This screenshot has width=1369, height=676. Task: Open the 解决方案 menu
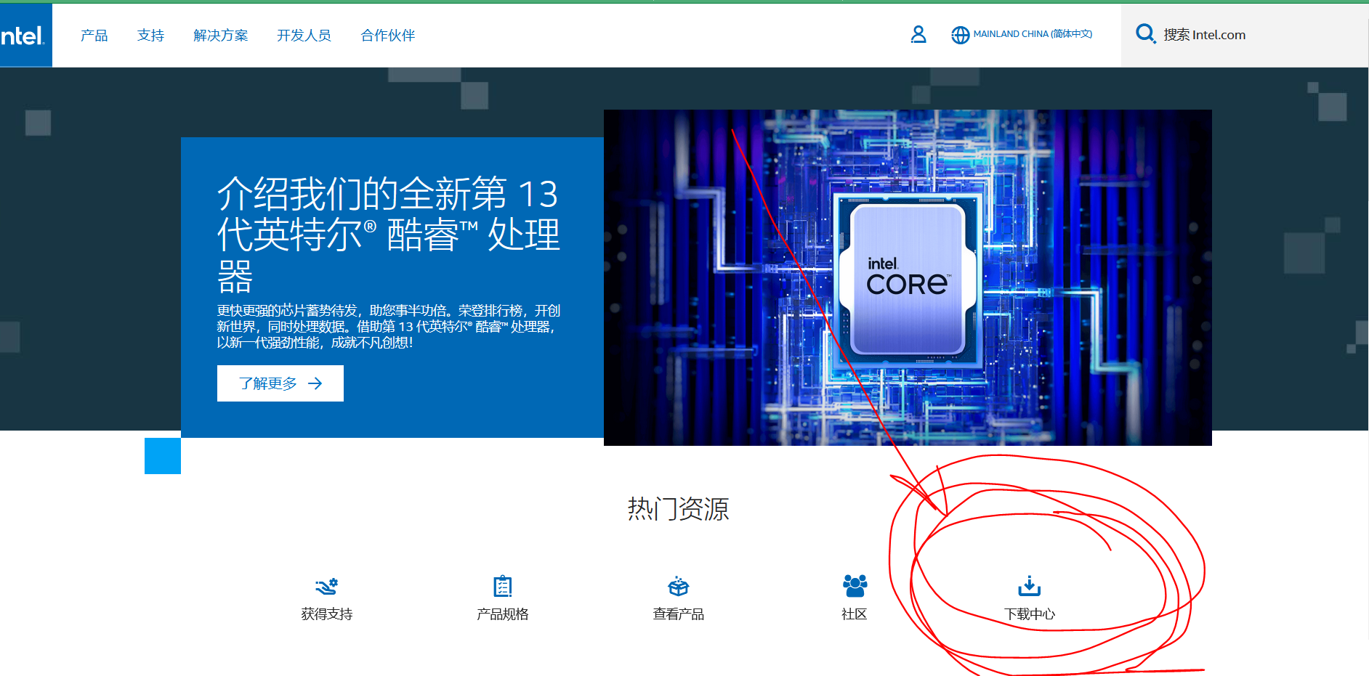click(221, 36)
